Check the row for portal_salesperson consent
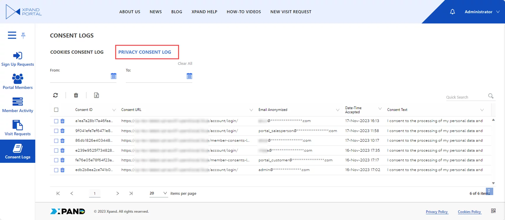 tap(56, 131)
